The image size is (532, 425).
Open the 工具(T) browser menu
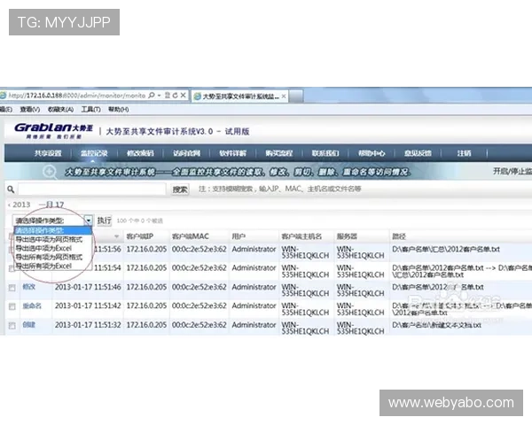pyautogui.click(x=90, y=110)
